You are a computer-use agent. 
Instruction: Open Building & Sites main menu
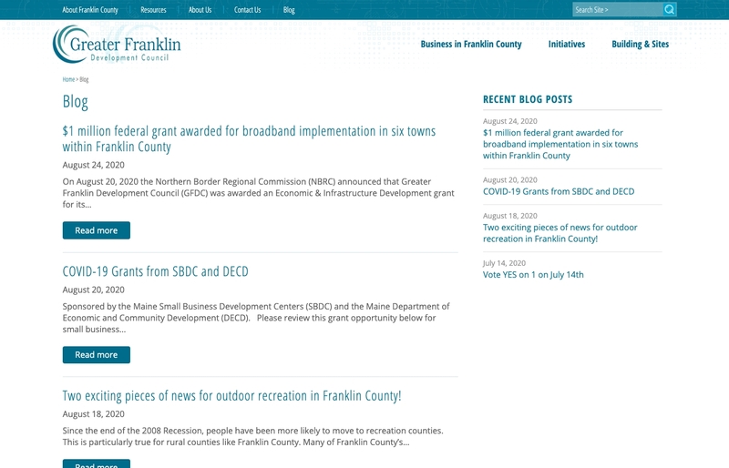[x=641, y=44]
